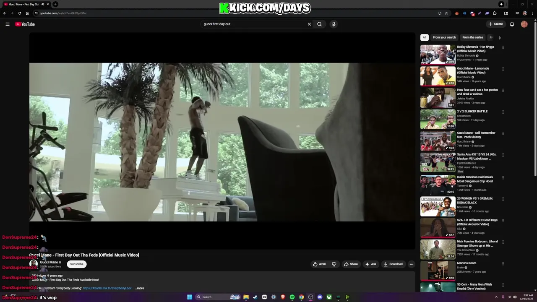Open options for Santa Ana #57 video
Screen dimensions: 537x302
point(503,155)
